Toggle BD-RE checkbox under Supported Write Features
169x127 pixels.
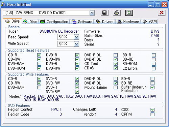pyautogui.click(x=152, y=83)
